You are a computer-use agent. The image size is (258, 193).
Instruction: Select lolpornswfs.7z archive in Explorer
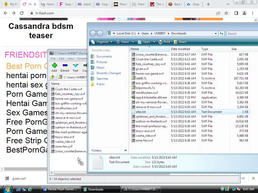(145, 88)
